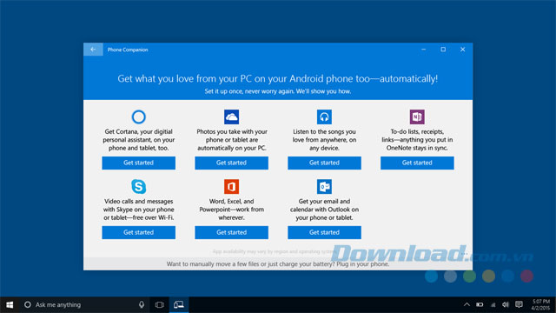Image resolution: width=556 pixels, height=313 pixels.
Task: Click the 'Plug in your phone' text
Action: 363,264
